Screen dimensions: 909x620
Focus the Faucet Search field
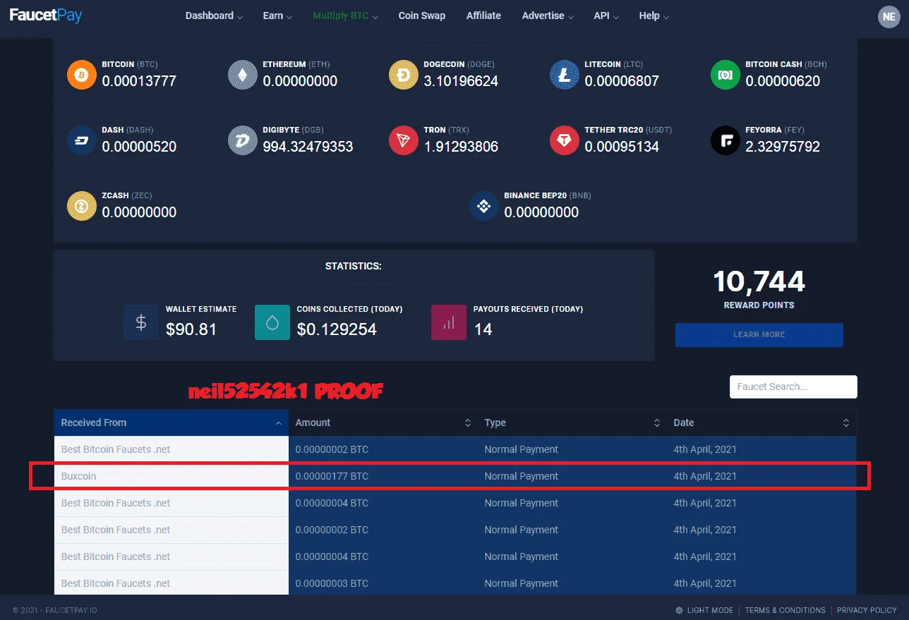click(x=793, y=387)
